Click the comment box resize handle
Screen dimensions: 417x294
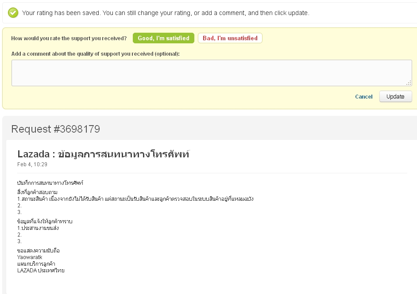coord(409,83)
